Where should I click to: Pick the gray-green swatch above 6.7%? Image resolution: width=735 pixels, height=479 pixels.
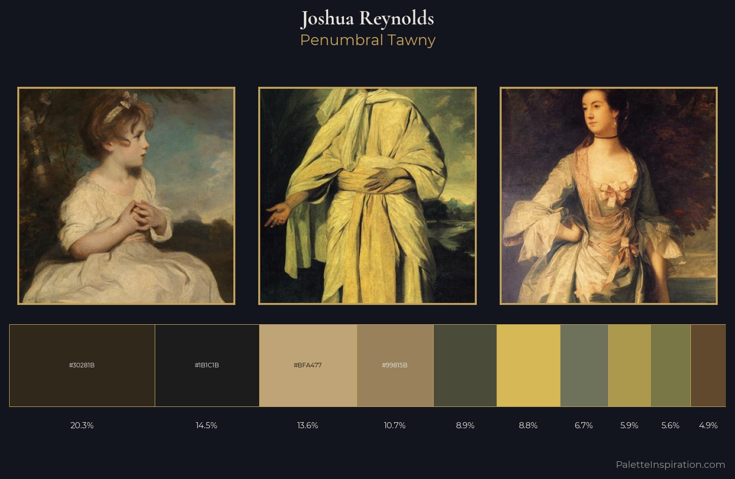(x=584, y=365)
